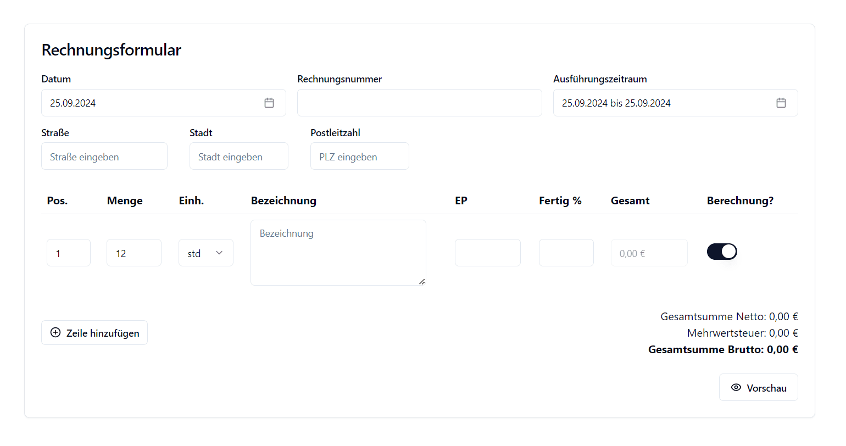Focus the EP price field
846x446 pixels.
pos(487,253)
